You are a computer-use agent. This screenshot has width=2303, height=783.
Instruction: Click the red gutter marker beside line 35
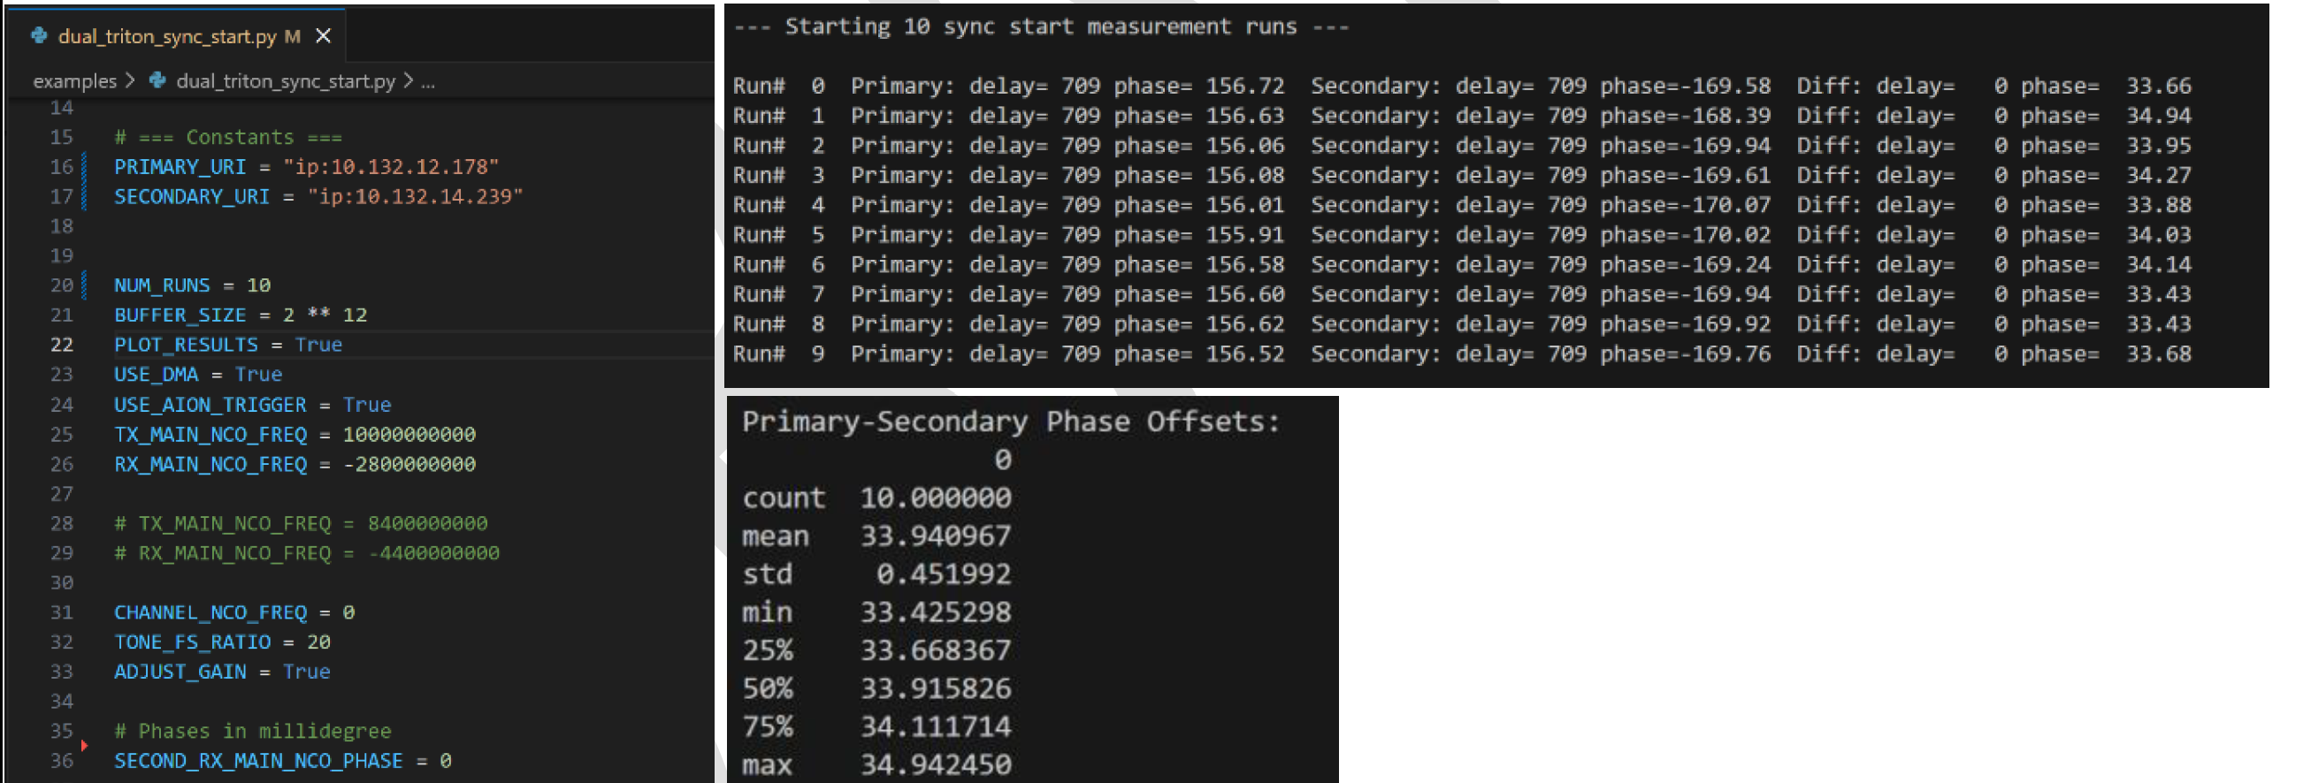[84, 745]
